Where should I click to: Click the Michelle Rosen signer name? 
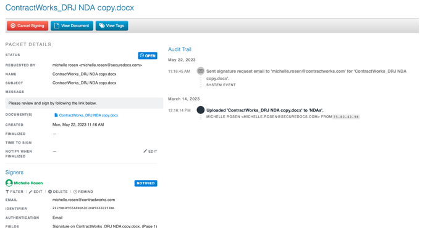pos(28,183)
